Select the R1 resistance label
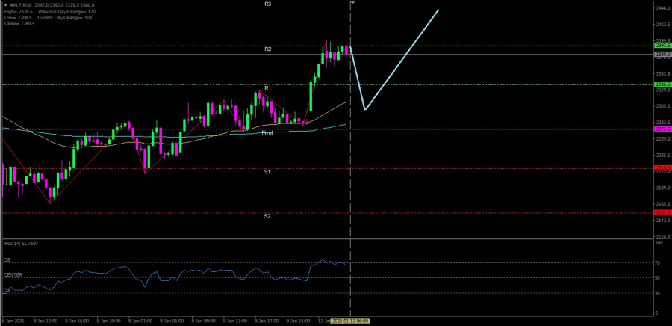 pyautogui.click(x=267, y=88)
